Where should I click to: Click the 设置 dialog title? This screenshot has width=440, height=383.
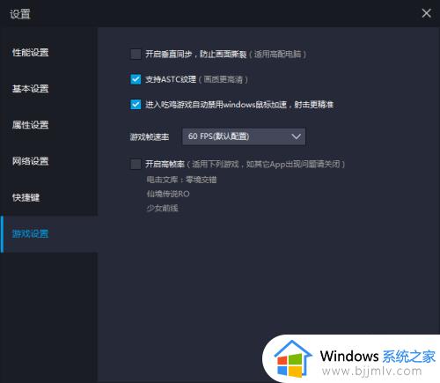click(x=20, y=14)
